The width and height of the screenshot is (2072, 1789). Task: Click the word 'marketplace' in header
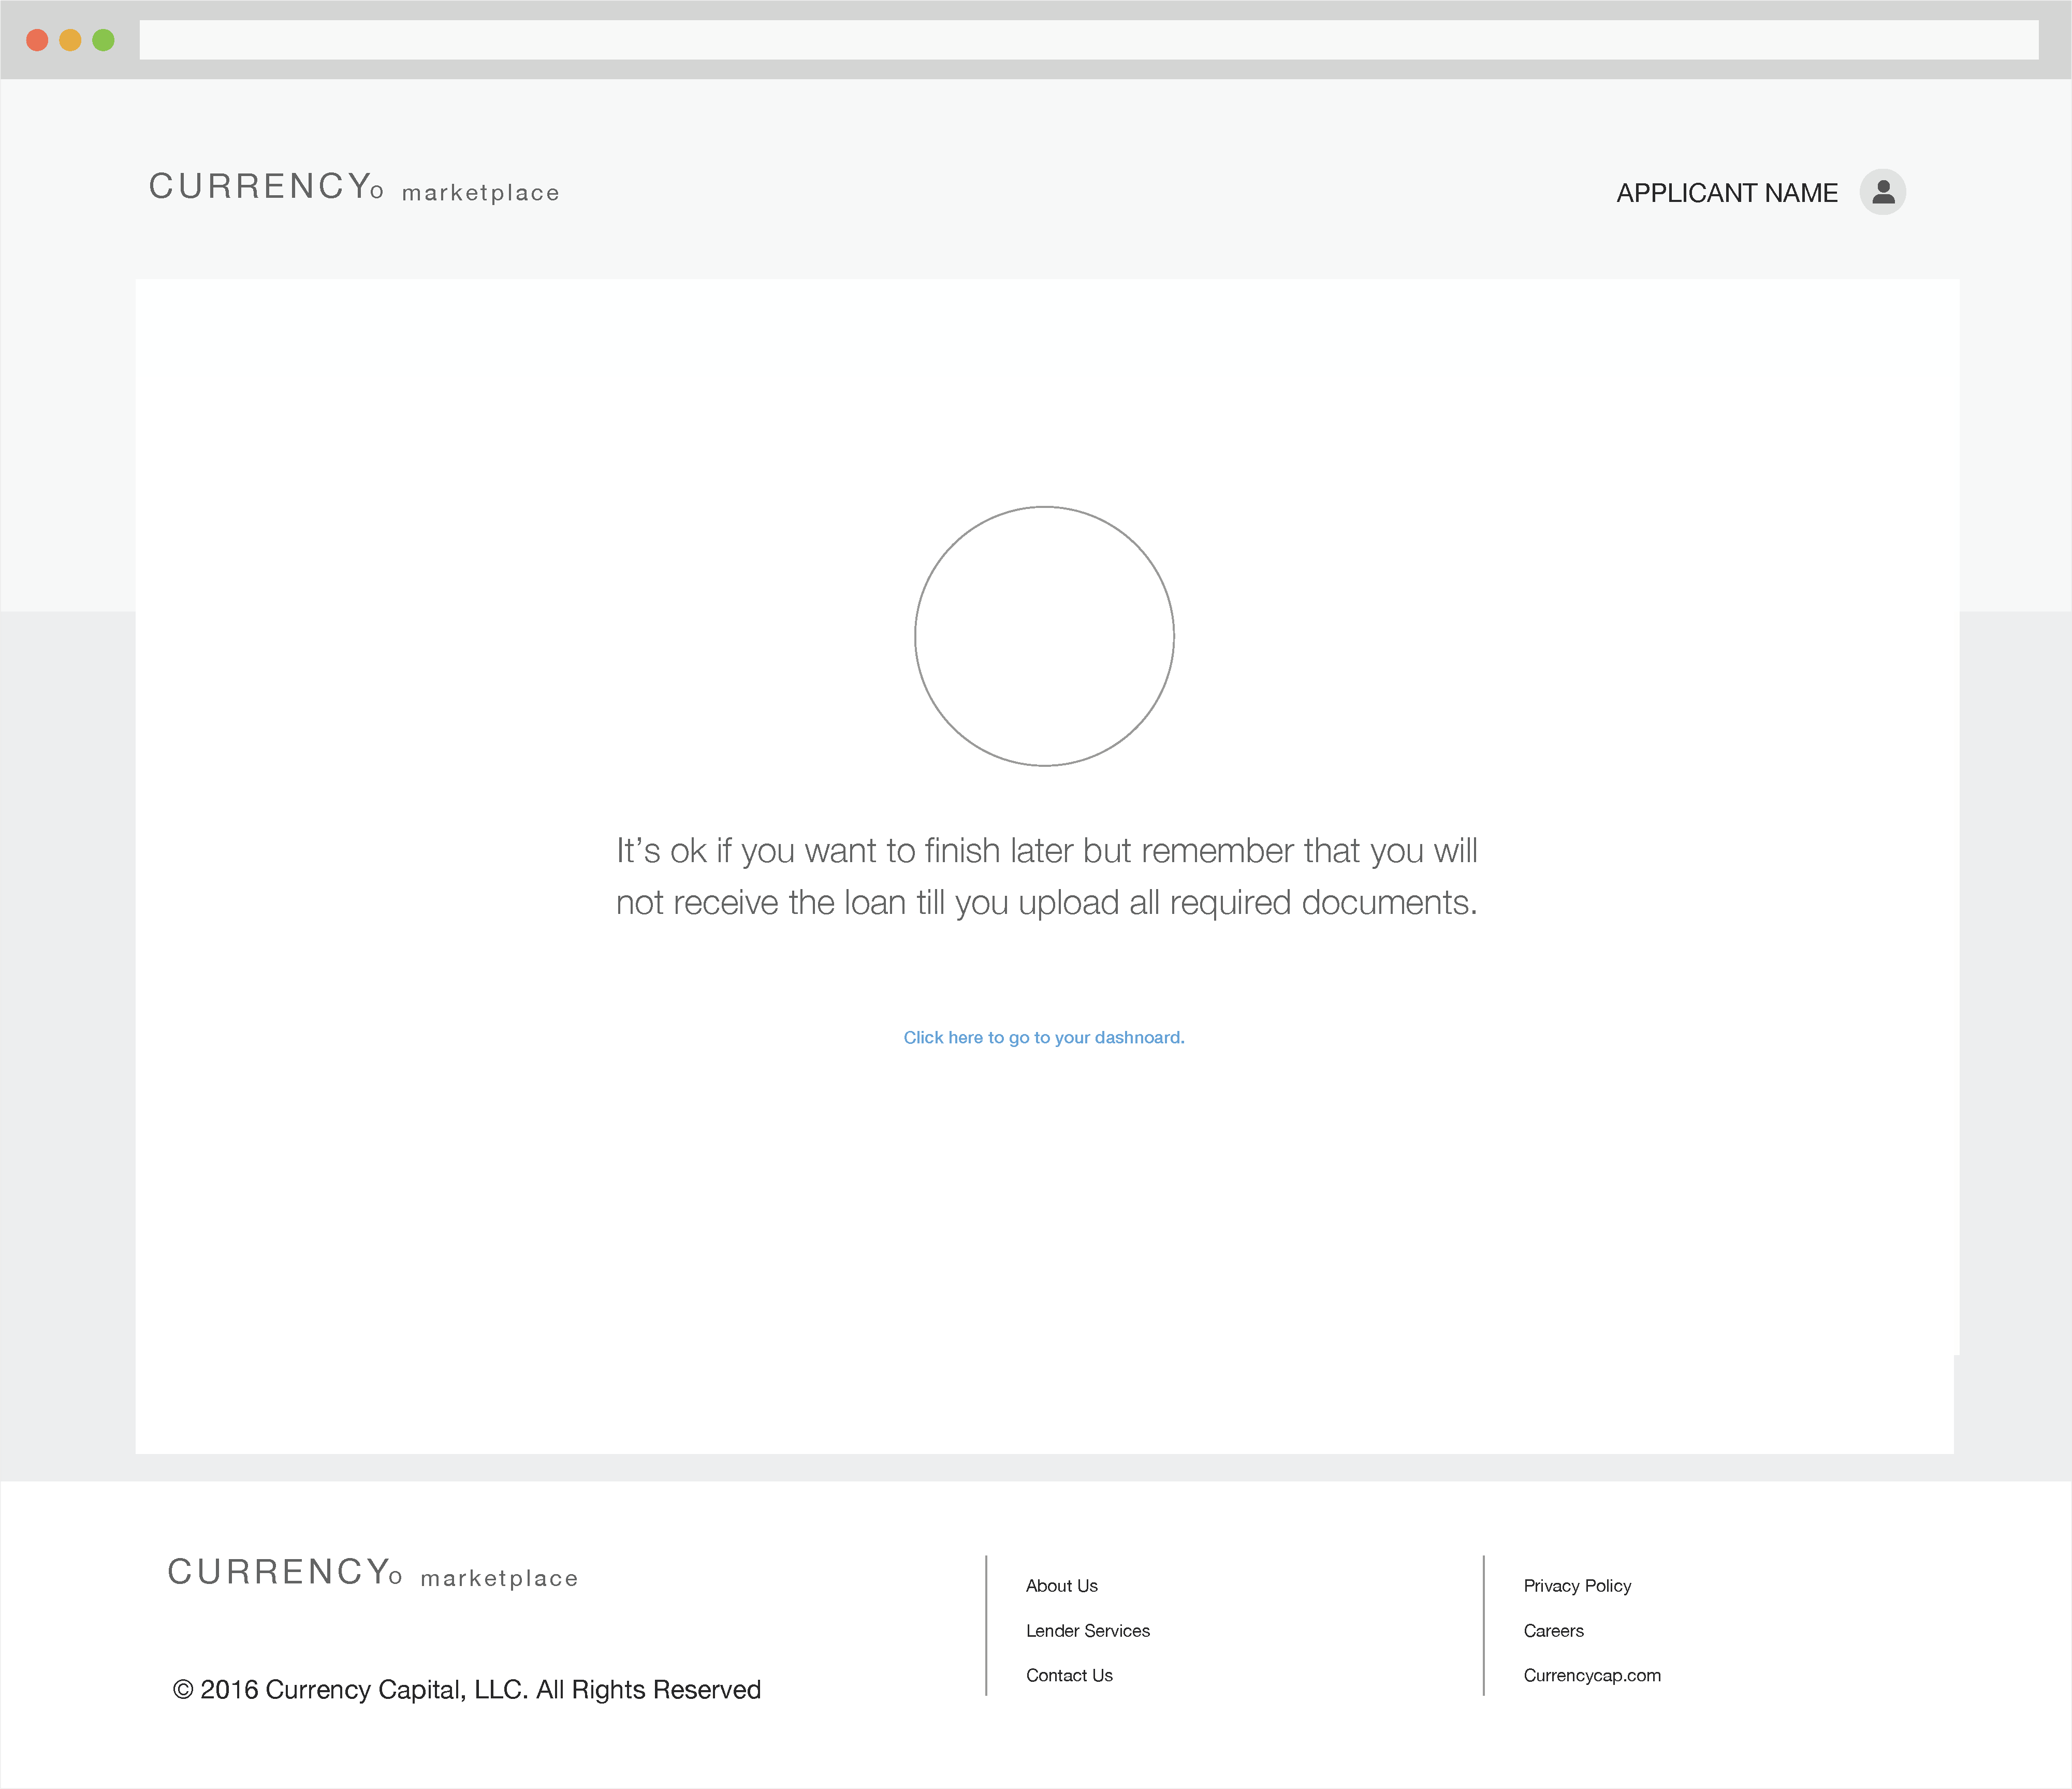480,193
